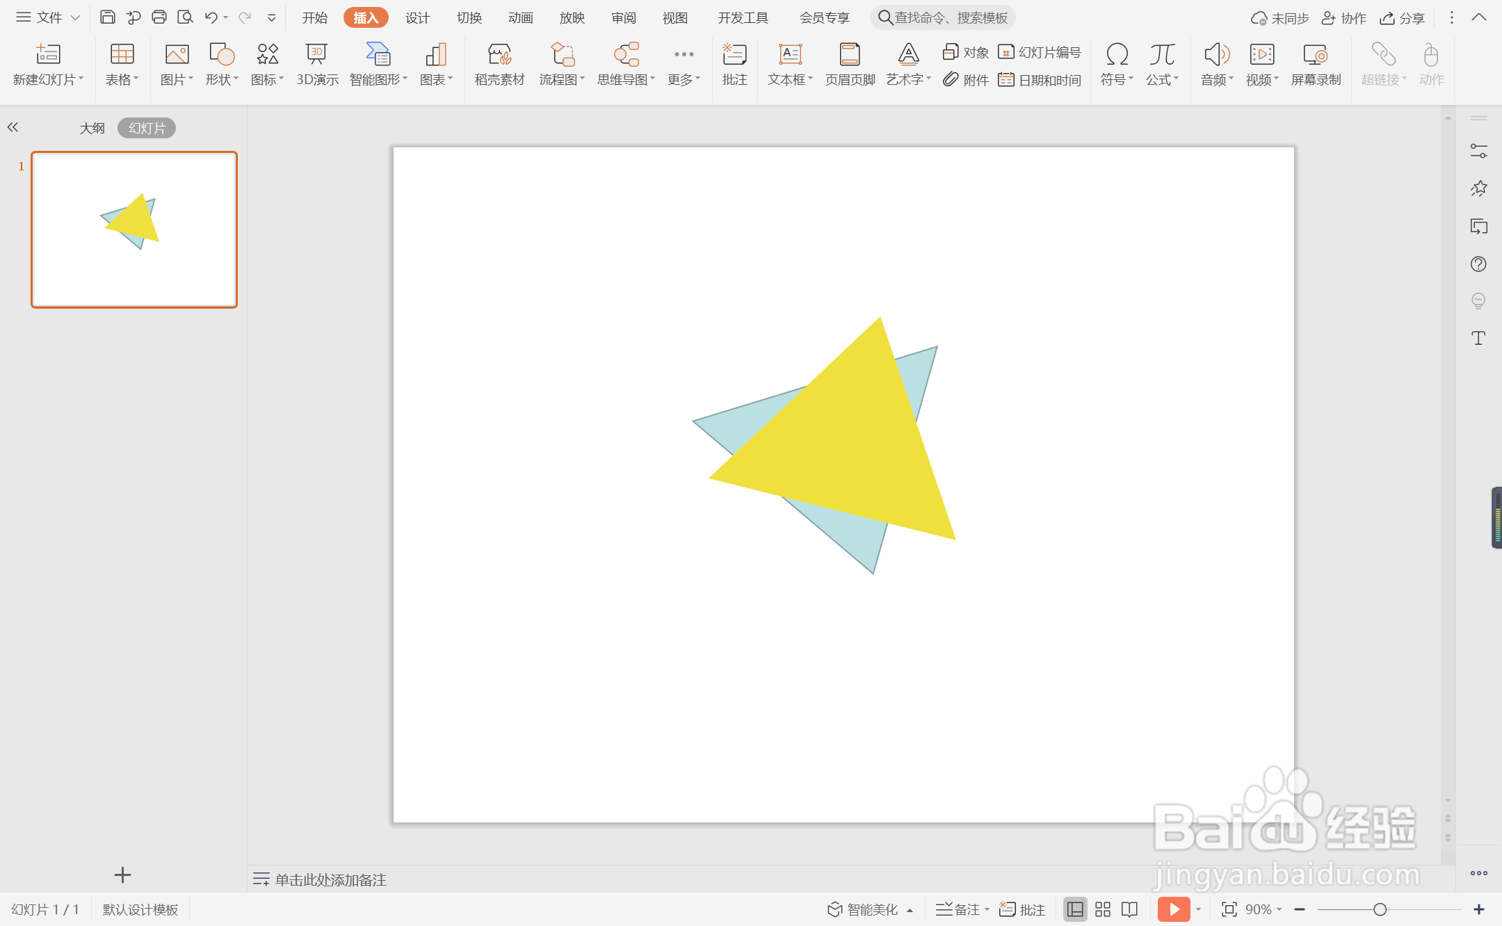Screen dimensions: 1502x926
Task: Collapse the slide panel with double chevron
Action: point(13,127)
